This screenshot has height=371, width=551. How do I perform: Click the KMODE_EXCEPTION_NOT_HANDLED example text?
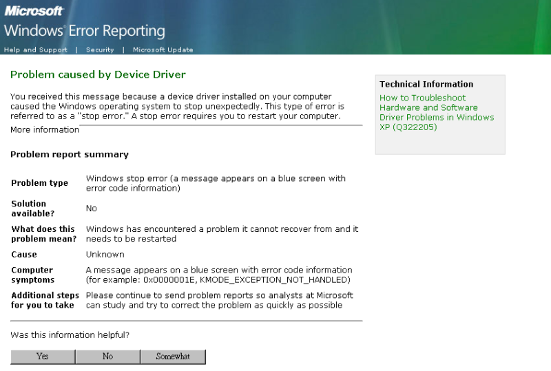(275, 280)
